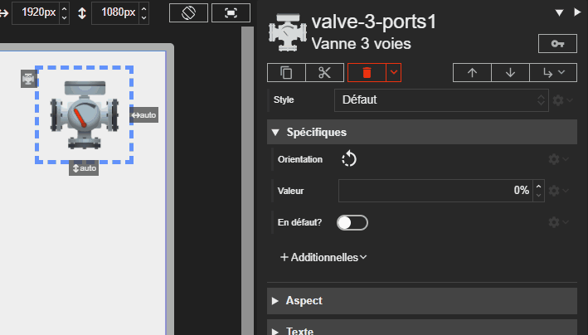Increase Valeur with the up stepper
The image size is (588, 335).
click(x=539, y=186)
